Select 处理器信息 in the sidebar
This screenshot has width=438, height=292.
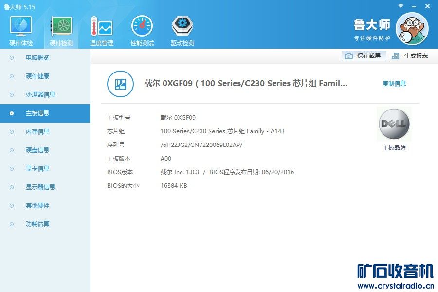tap(45, 95)
